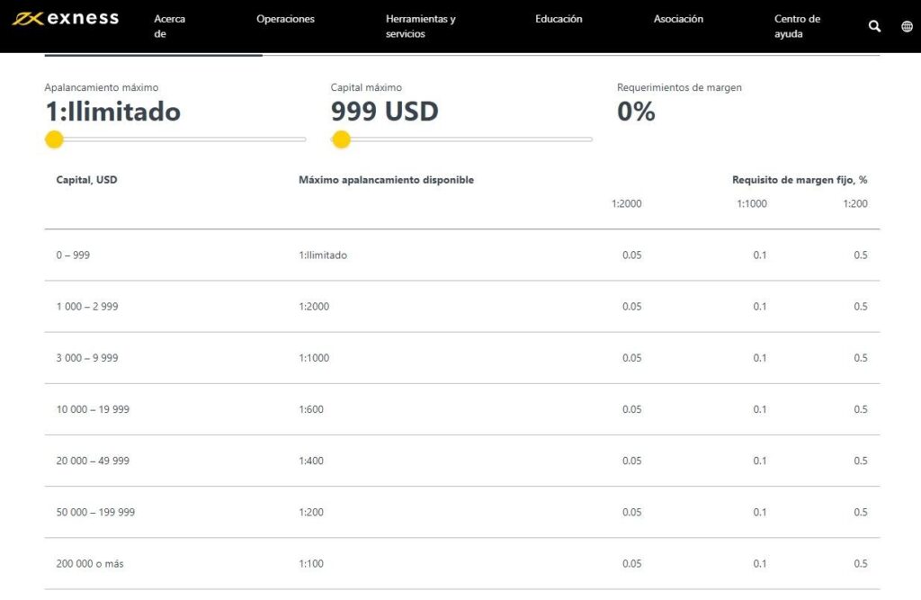Open the Operaciones menu

pos(285,19)
